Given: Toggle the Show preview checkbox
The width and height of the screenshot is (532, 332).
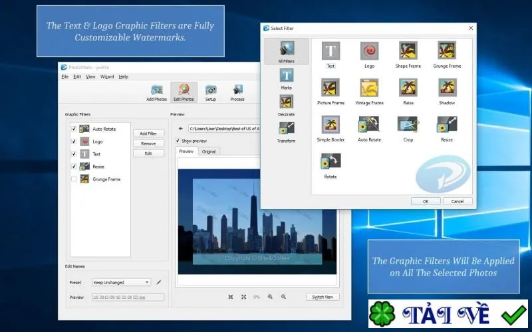Looking at the screenshot, I should 178,141.
